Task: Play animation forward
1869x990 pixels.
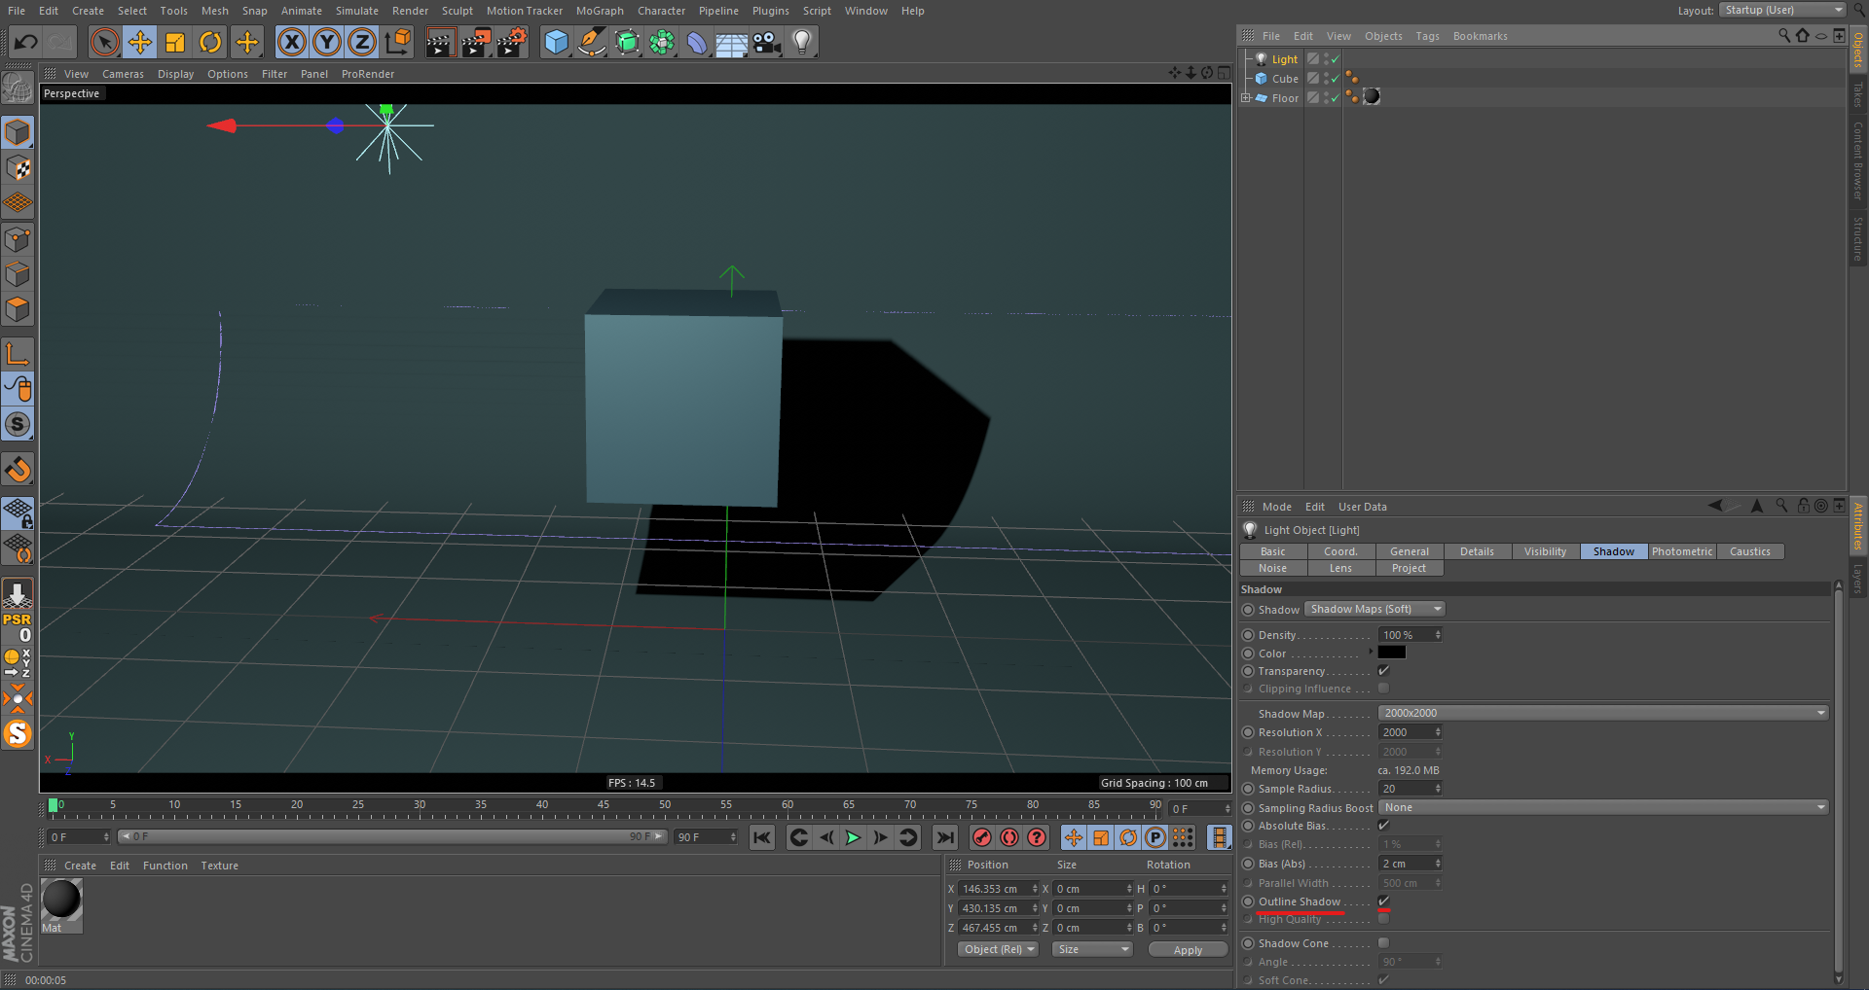Action: click(853, 837)
